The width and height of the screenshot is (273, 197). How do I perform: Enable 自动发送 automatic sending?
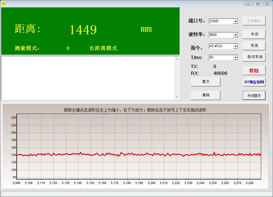click(253, 57)
